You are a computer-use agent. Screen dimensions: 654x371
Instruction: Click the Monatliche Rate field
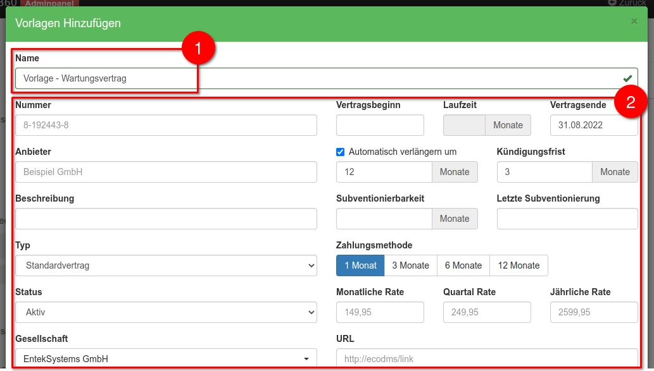pos(380,312)
